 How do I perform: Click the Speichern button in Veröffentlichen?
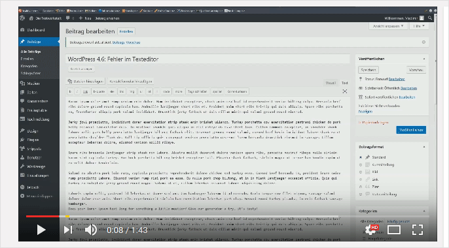[368, 70]
